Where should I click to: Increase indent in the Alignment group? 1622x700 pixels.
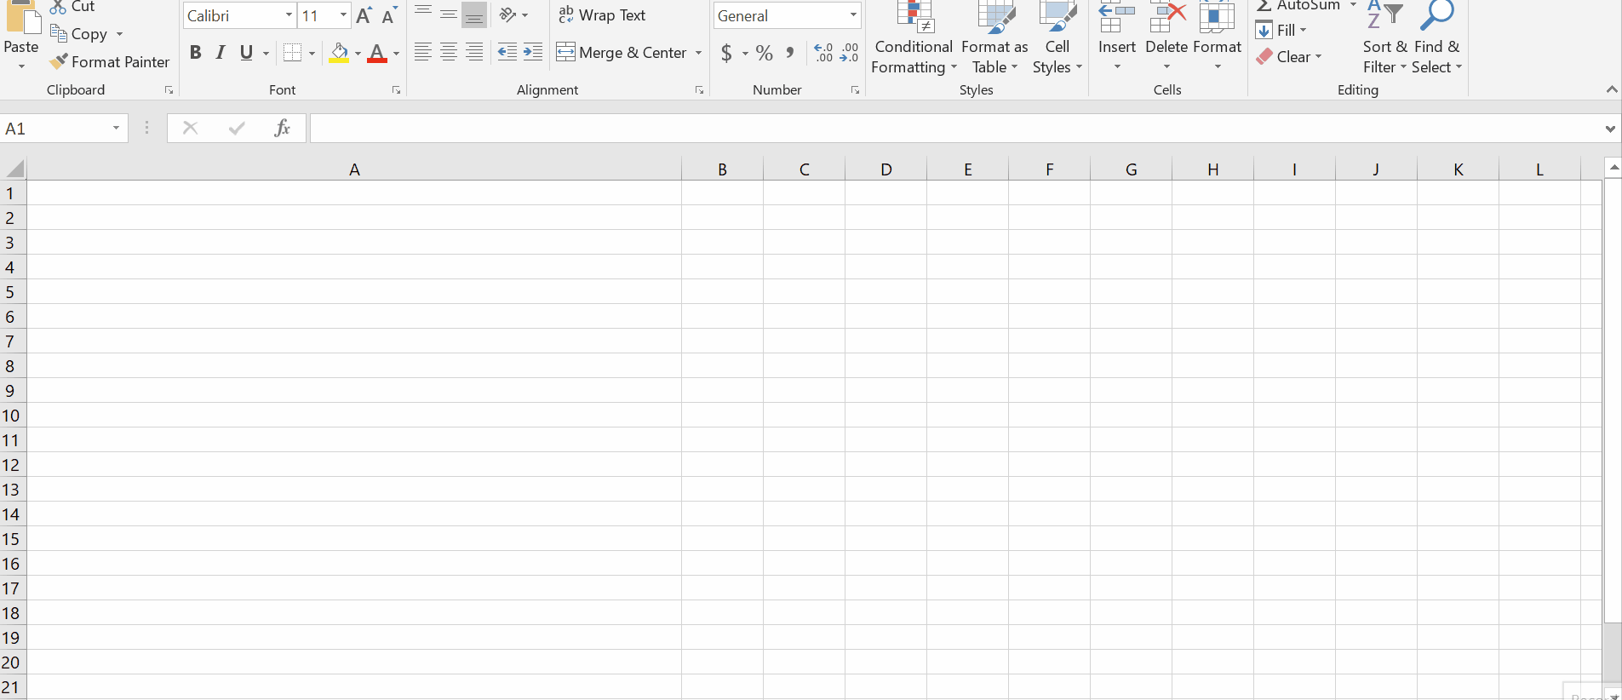[x=533, y=52]
